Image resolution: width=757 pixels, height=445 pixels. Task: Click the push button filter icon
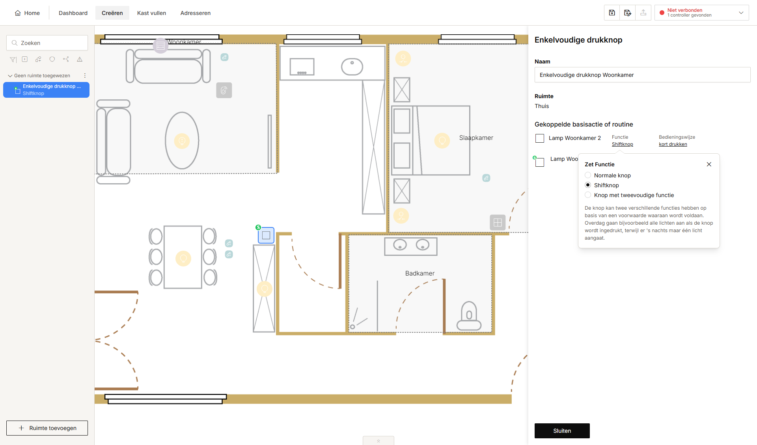pos(25,59)
